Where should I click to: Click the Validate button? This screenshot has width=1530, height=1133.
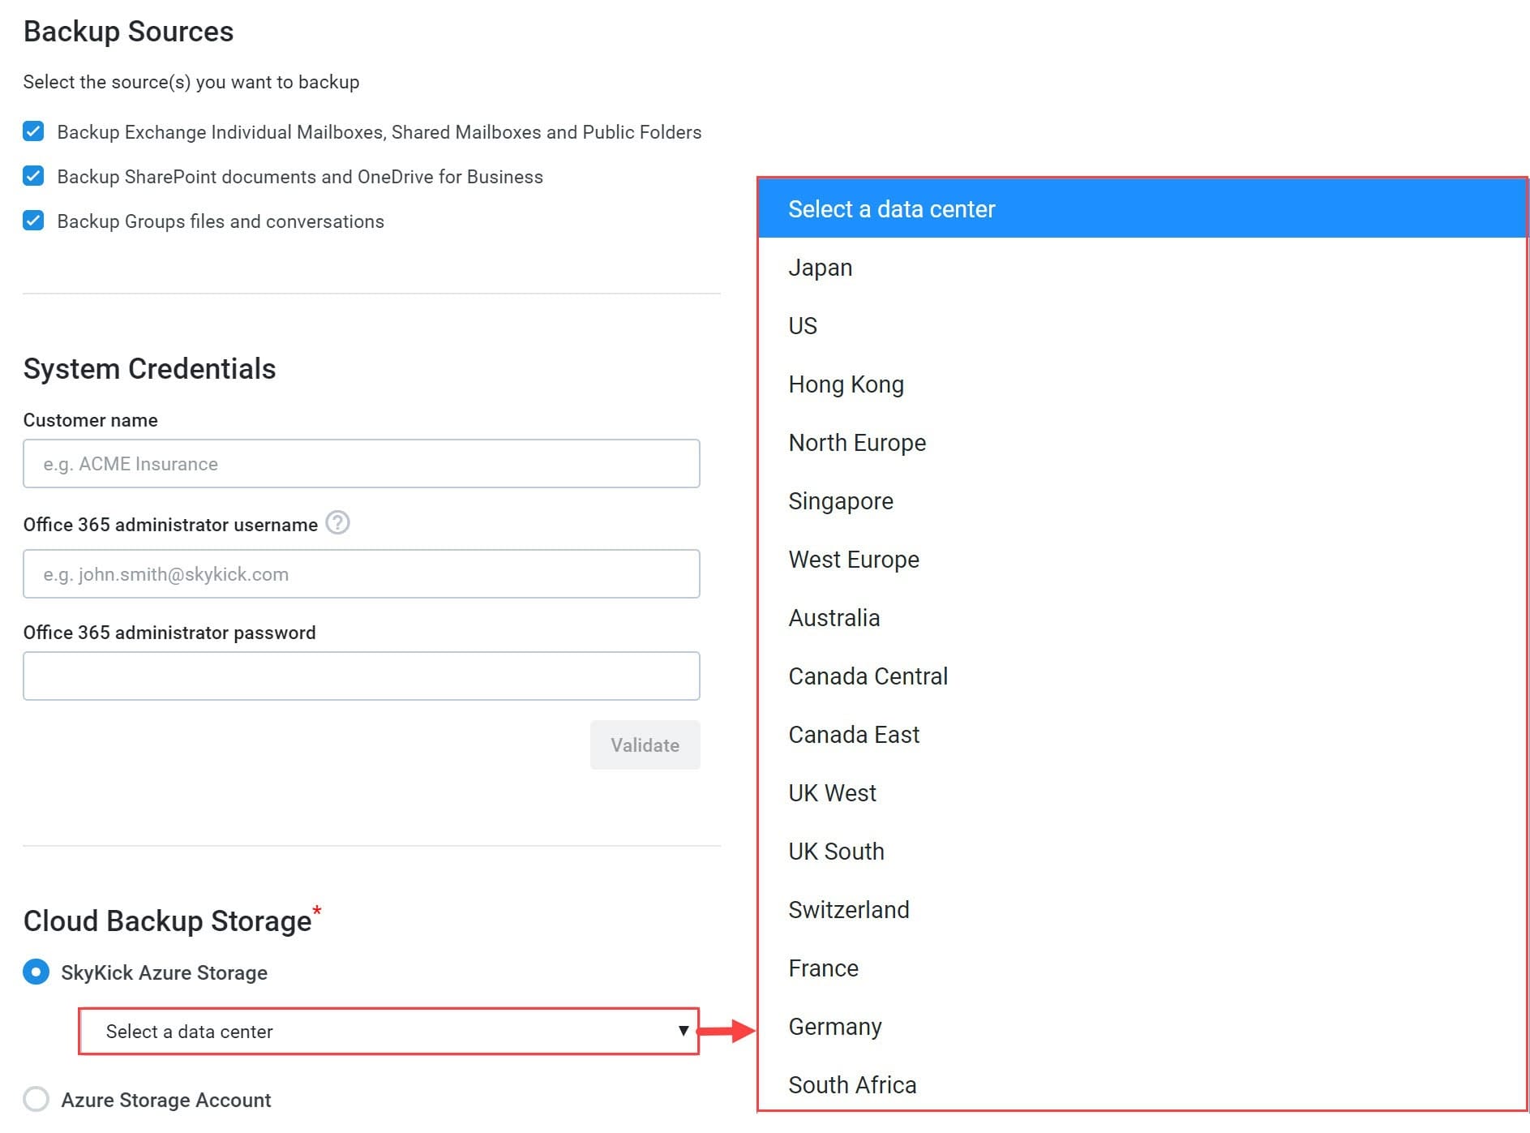tap(645, 745)
